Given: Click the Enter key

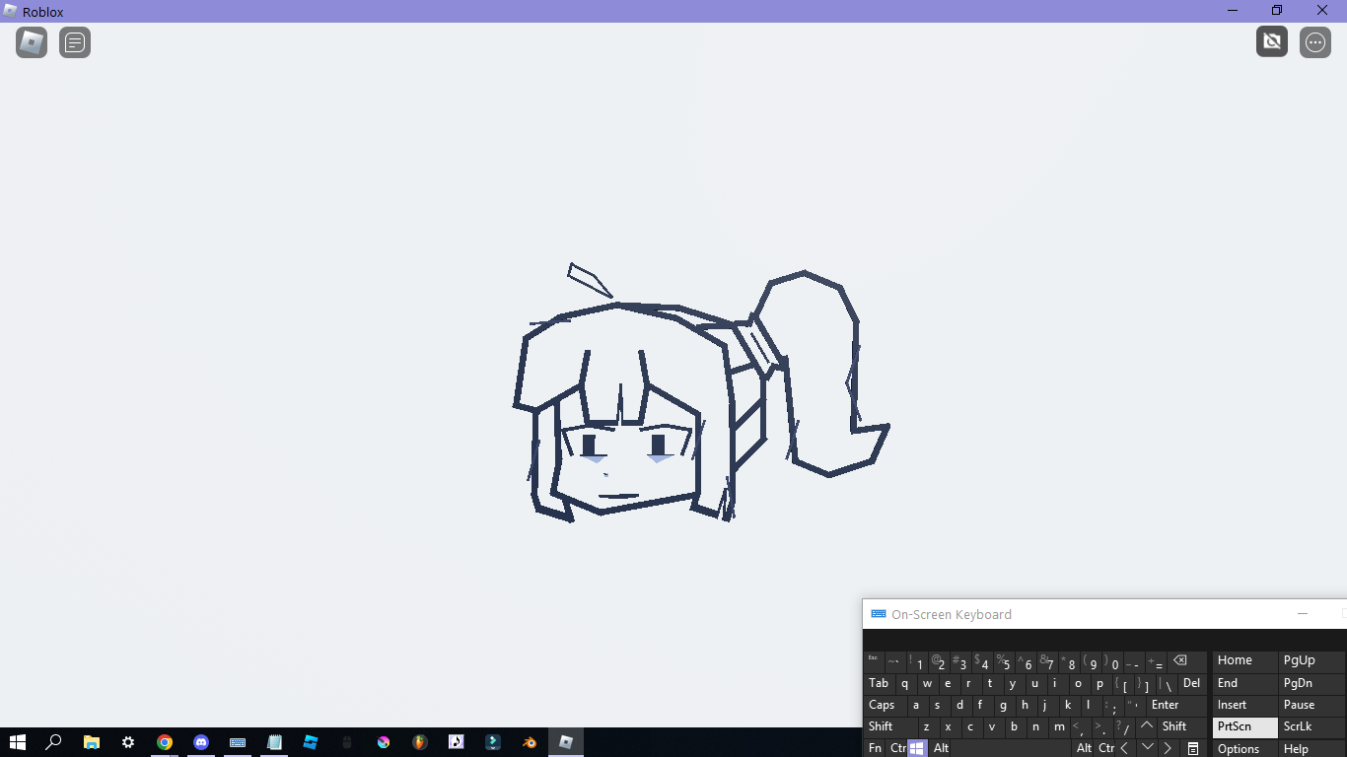Looking at the screenshot, I should tap(1176, 706).
